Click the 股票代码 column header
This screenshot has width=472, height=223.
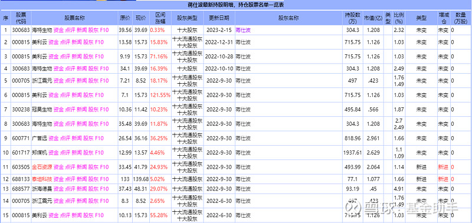coord(21,18)
